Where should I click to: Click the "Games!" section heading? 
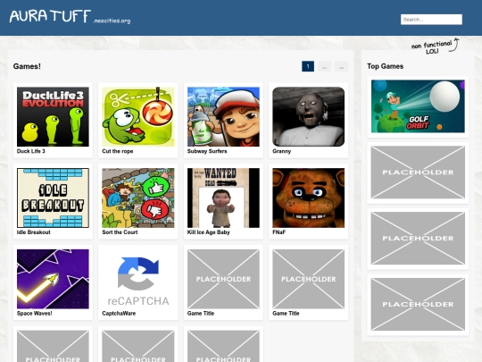tap(27, 66)
